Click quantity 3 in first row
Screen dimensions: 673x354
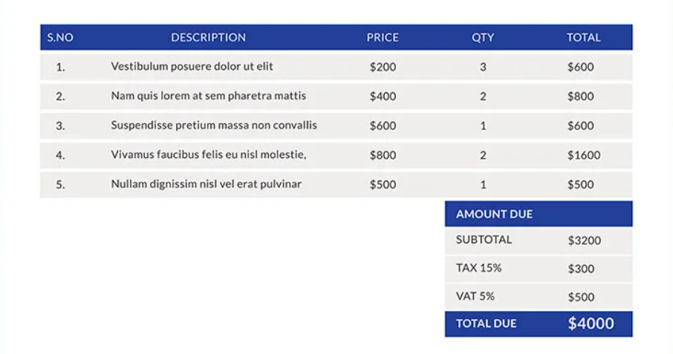click(483, 67)
